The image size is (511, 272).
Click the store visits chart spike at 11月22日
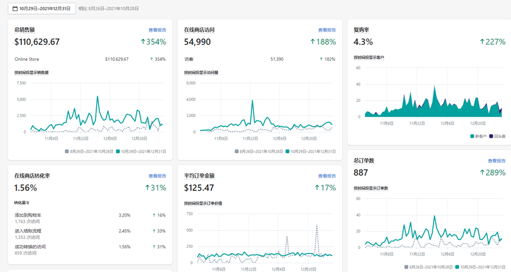coord(252,101)
